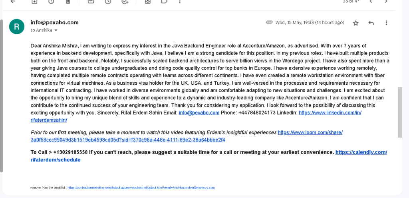
Task: Snooze this email with the clock icon
Action: (x=108, y=1)
